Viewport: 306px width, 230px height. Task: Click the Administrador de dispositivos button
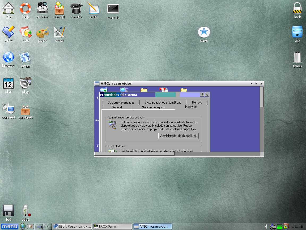coord(178,136)
